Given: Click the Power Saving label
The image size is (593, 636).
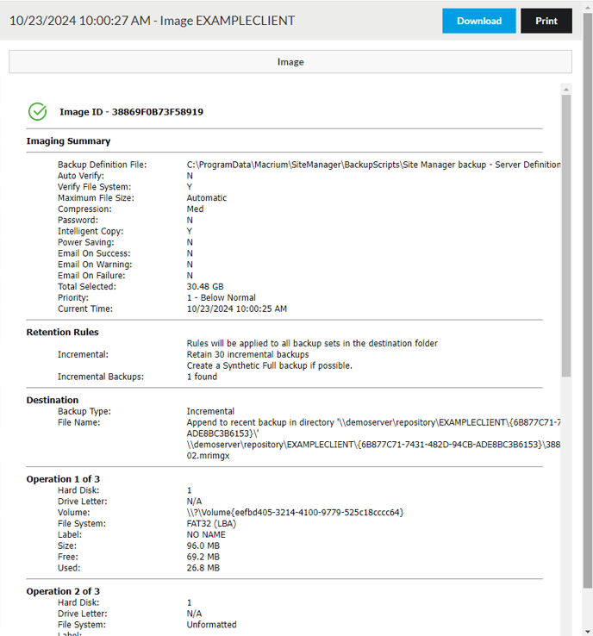Looking at the screenshot, I should click(x=86, y=242).
